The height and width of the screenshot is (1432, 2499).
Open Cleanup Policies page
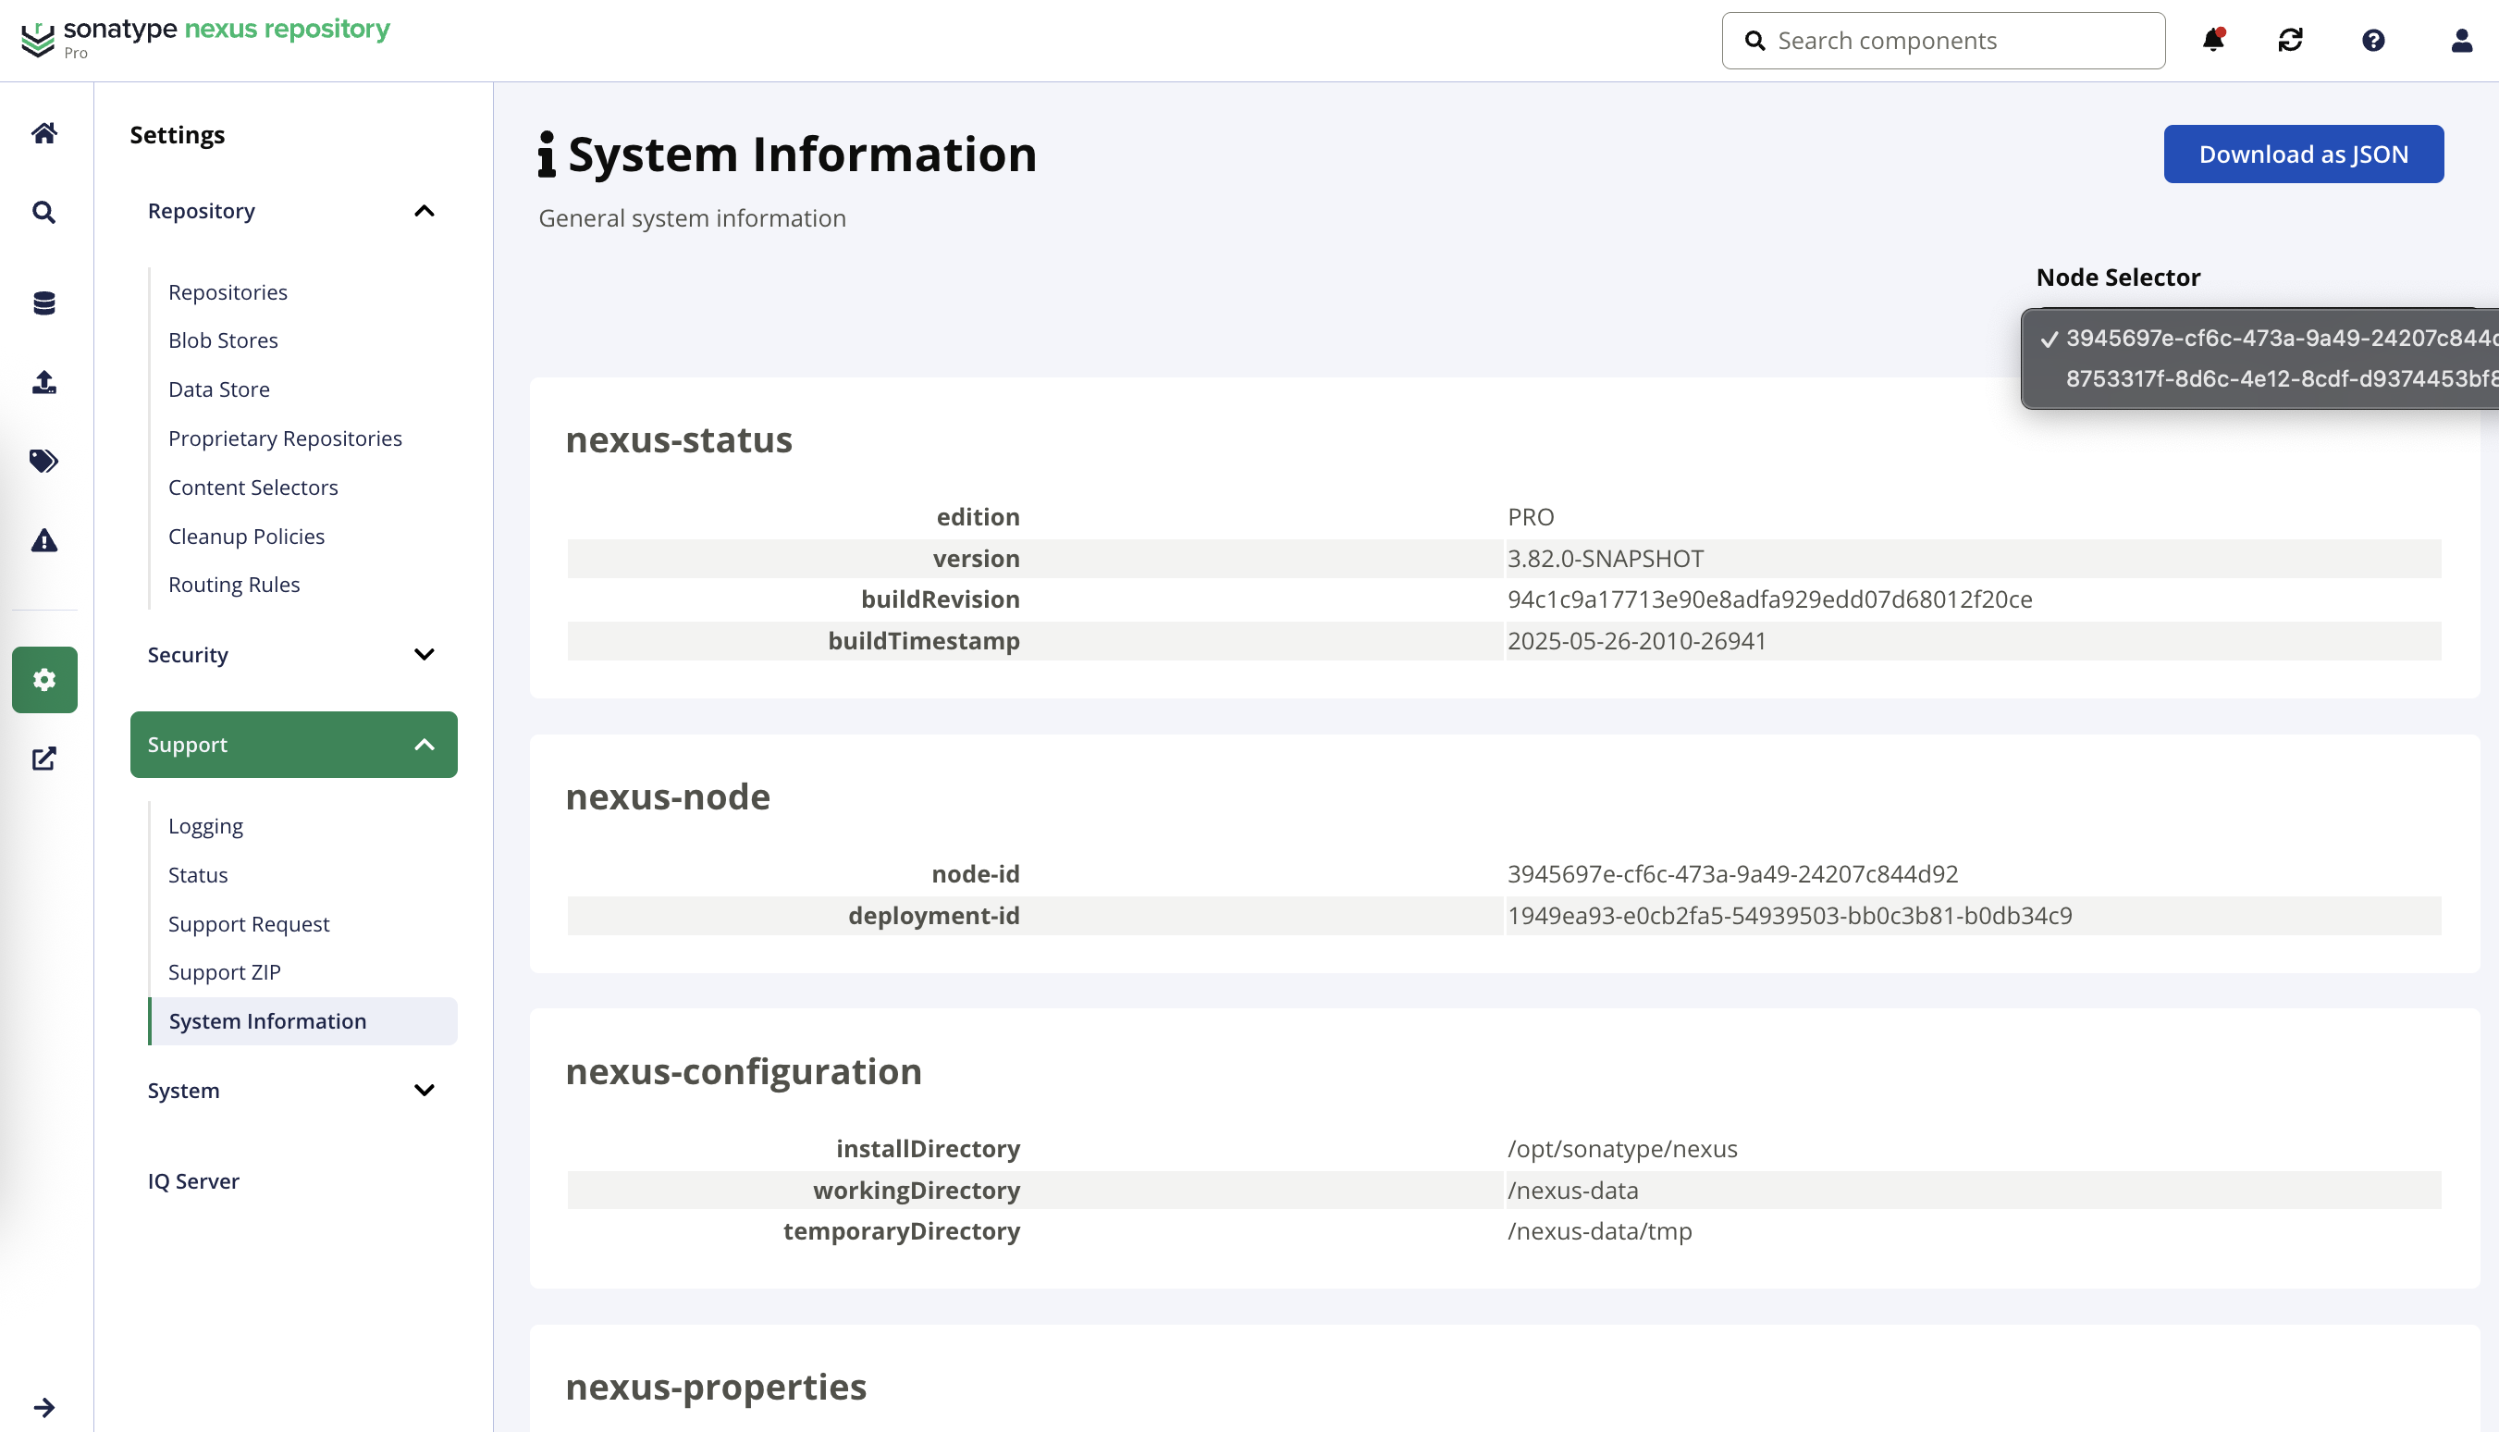click(x=246, y=536)
